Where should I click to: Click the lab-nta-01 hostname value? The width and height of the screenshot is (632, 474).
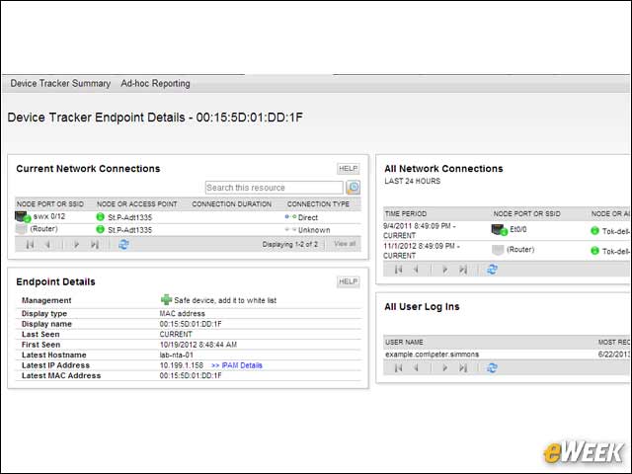(177, 355)
